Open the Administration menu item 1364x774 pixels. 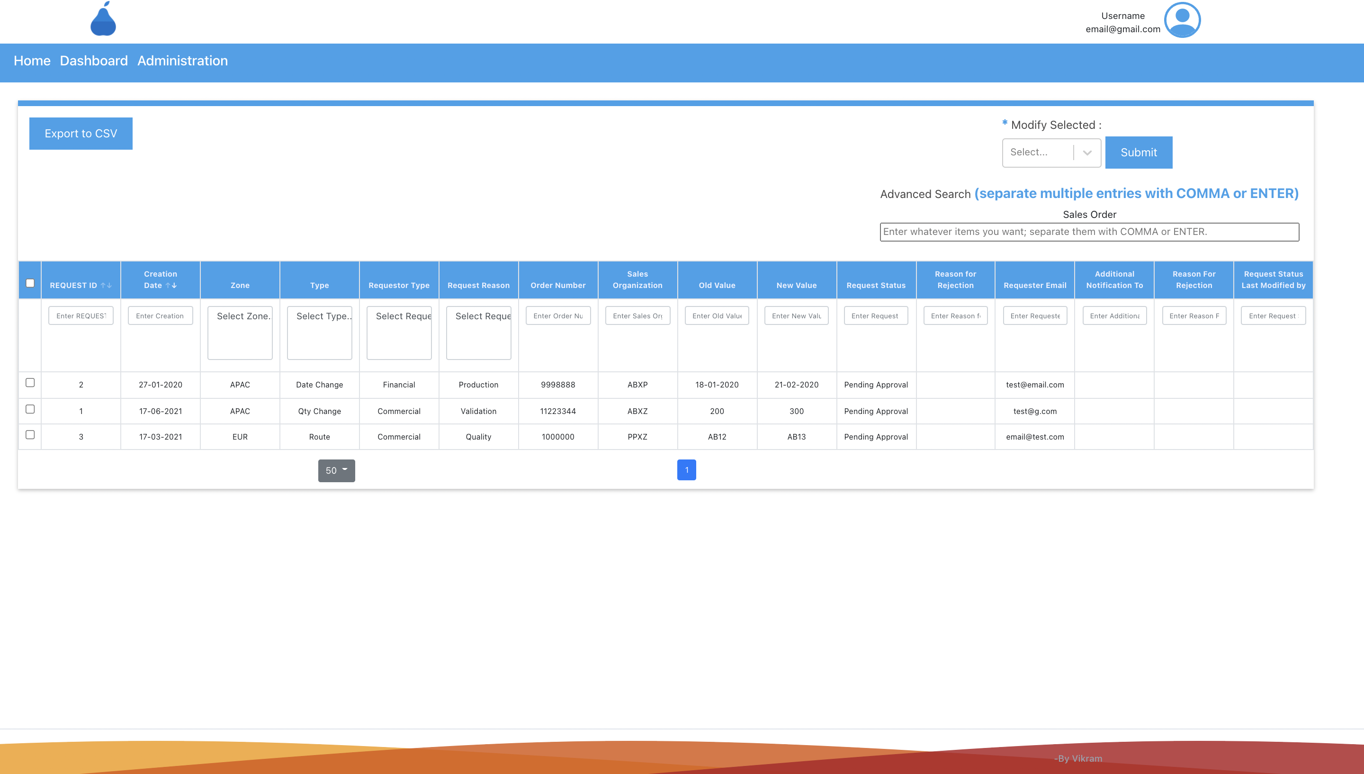(x=182, y=61)
